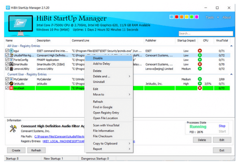The image size is (237, 164).
Task: Click the Edit button in Information panel
Action: coord(222,140)
